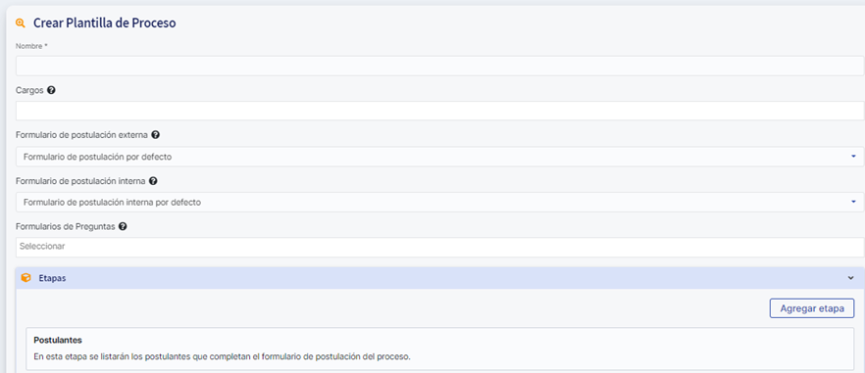
Task: Click the magnifier icon beside Crear Plantilla de Proceso
Action: tap(21, 23)
